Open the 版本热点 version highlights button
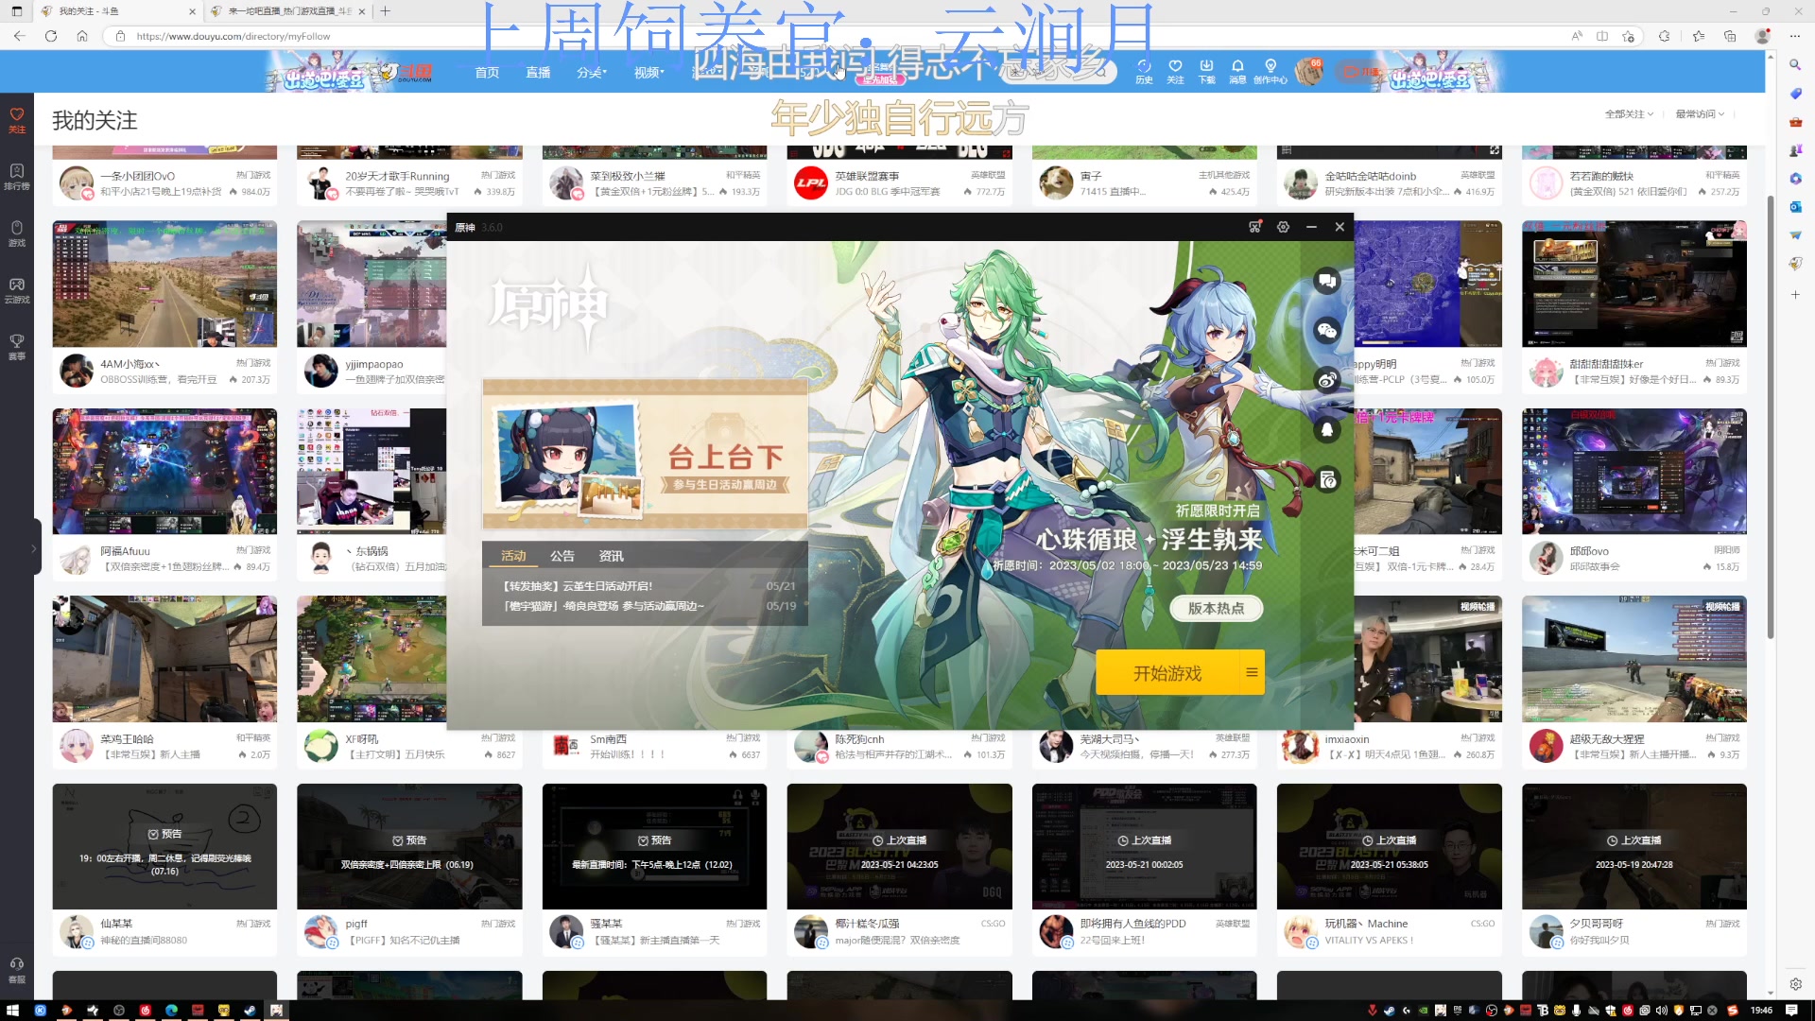 [1216, 608]
